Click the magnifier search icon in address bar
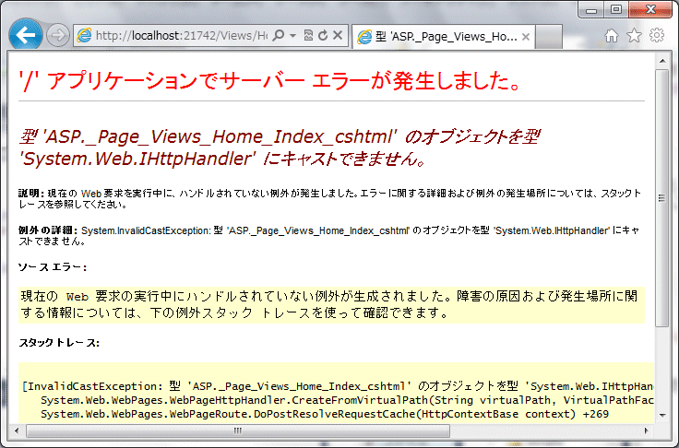 click(279, 36)
